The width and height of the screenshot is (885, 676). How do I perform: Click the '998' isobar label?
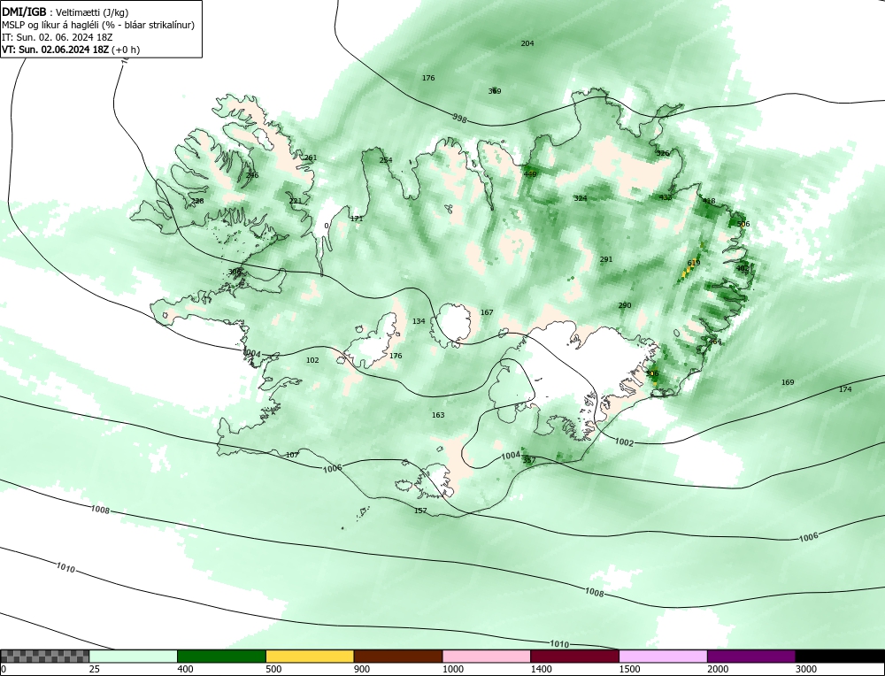pyautogui.click(x=460, y=118)
